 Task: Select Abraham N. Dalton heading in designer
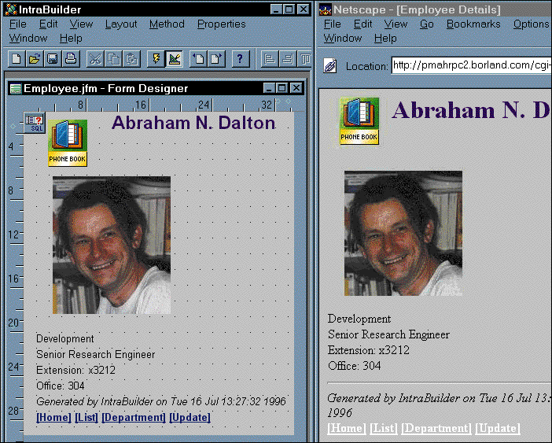193,123
